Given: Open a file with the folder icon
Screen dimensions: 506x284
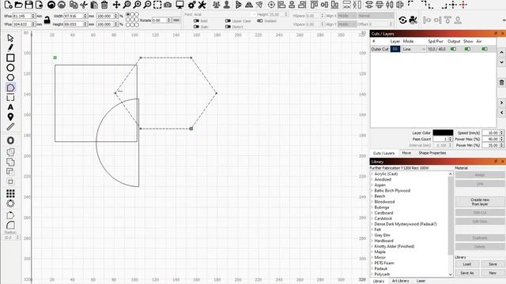Looking at the screenshot, I should pyautogui.click(x=19, y=5).
